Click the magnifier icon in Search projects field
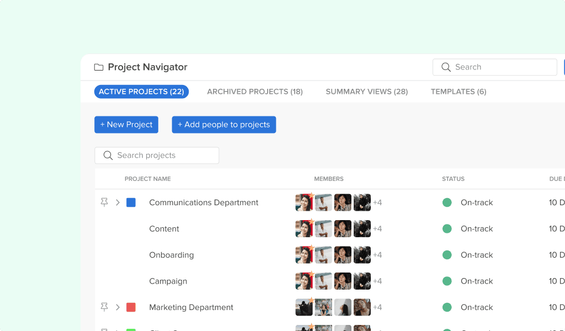 [x=108, y=155]
